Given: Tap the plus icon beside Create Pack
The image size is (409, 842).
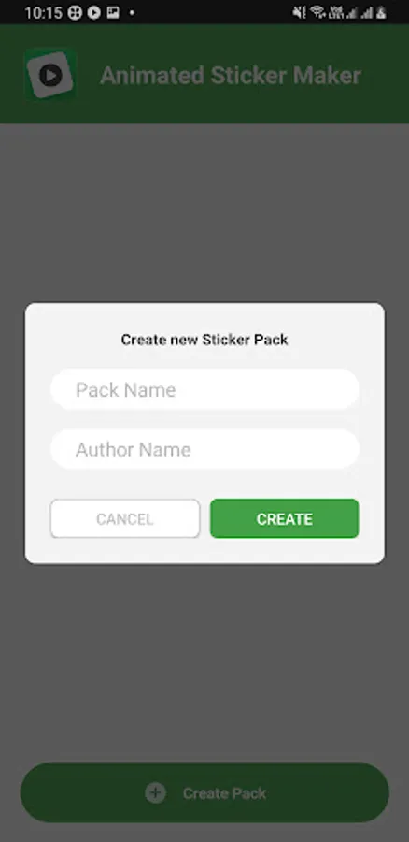Looking at the screenshot, I should point(155,792).
